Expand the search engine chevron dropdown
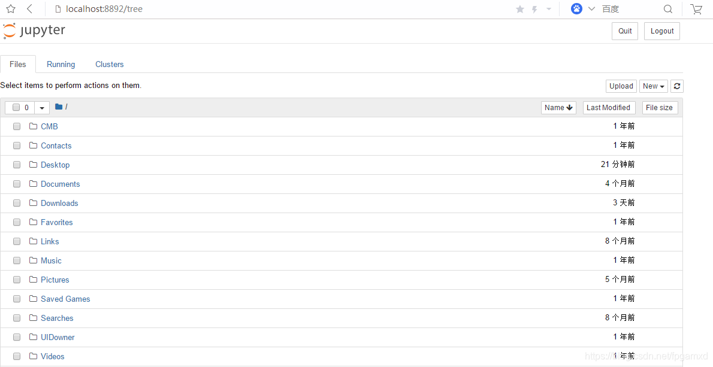 pos(591,8)
